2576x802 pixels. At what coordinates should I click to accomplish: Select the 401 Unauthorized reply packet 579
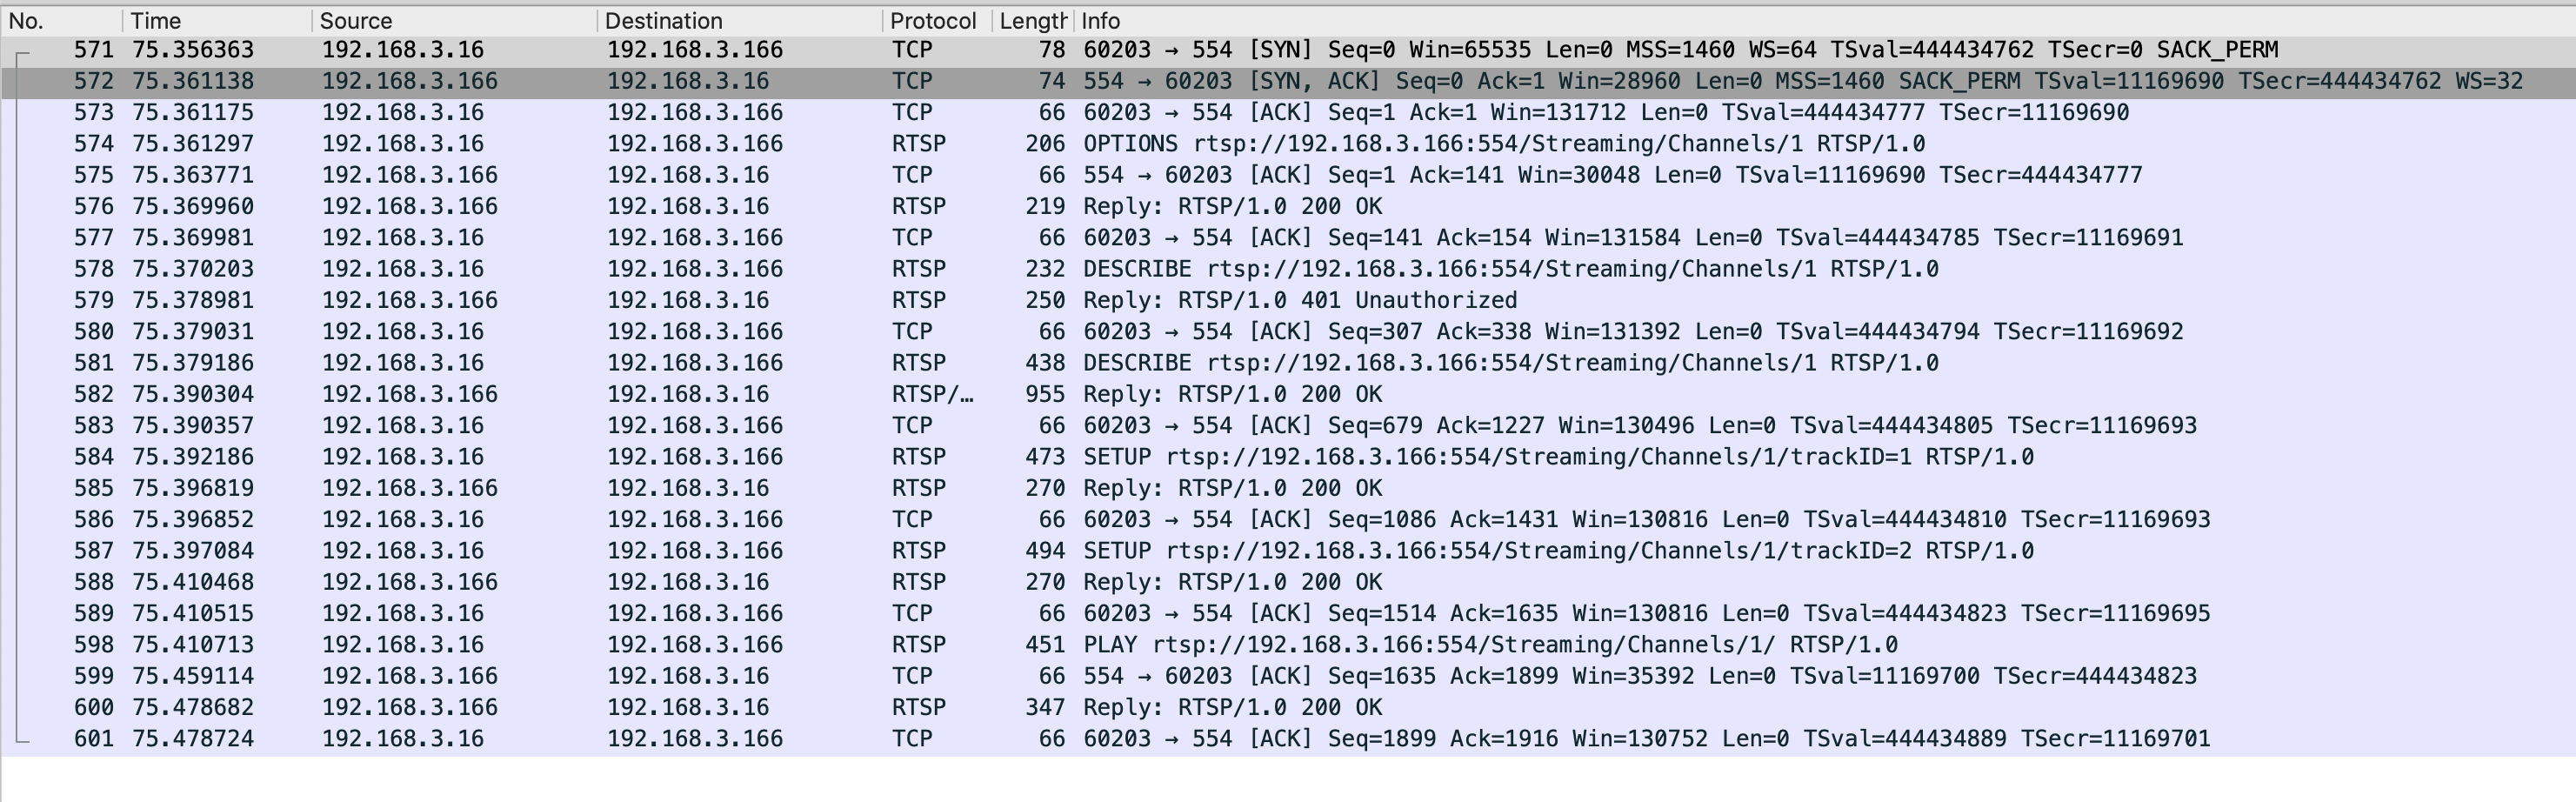click(x=1288, y=301)
